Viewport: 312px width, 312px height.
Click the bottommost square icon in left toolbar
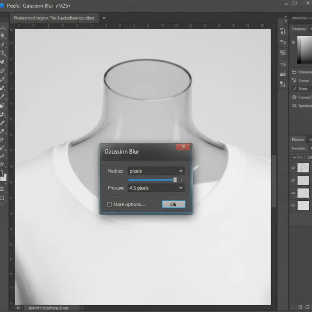[x=2, y=198]
